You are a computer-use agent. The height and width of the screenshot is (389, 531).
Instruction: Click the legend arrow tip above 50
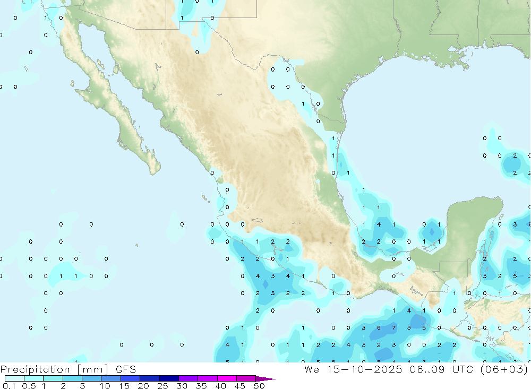click(266, 379)
